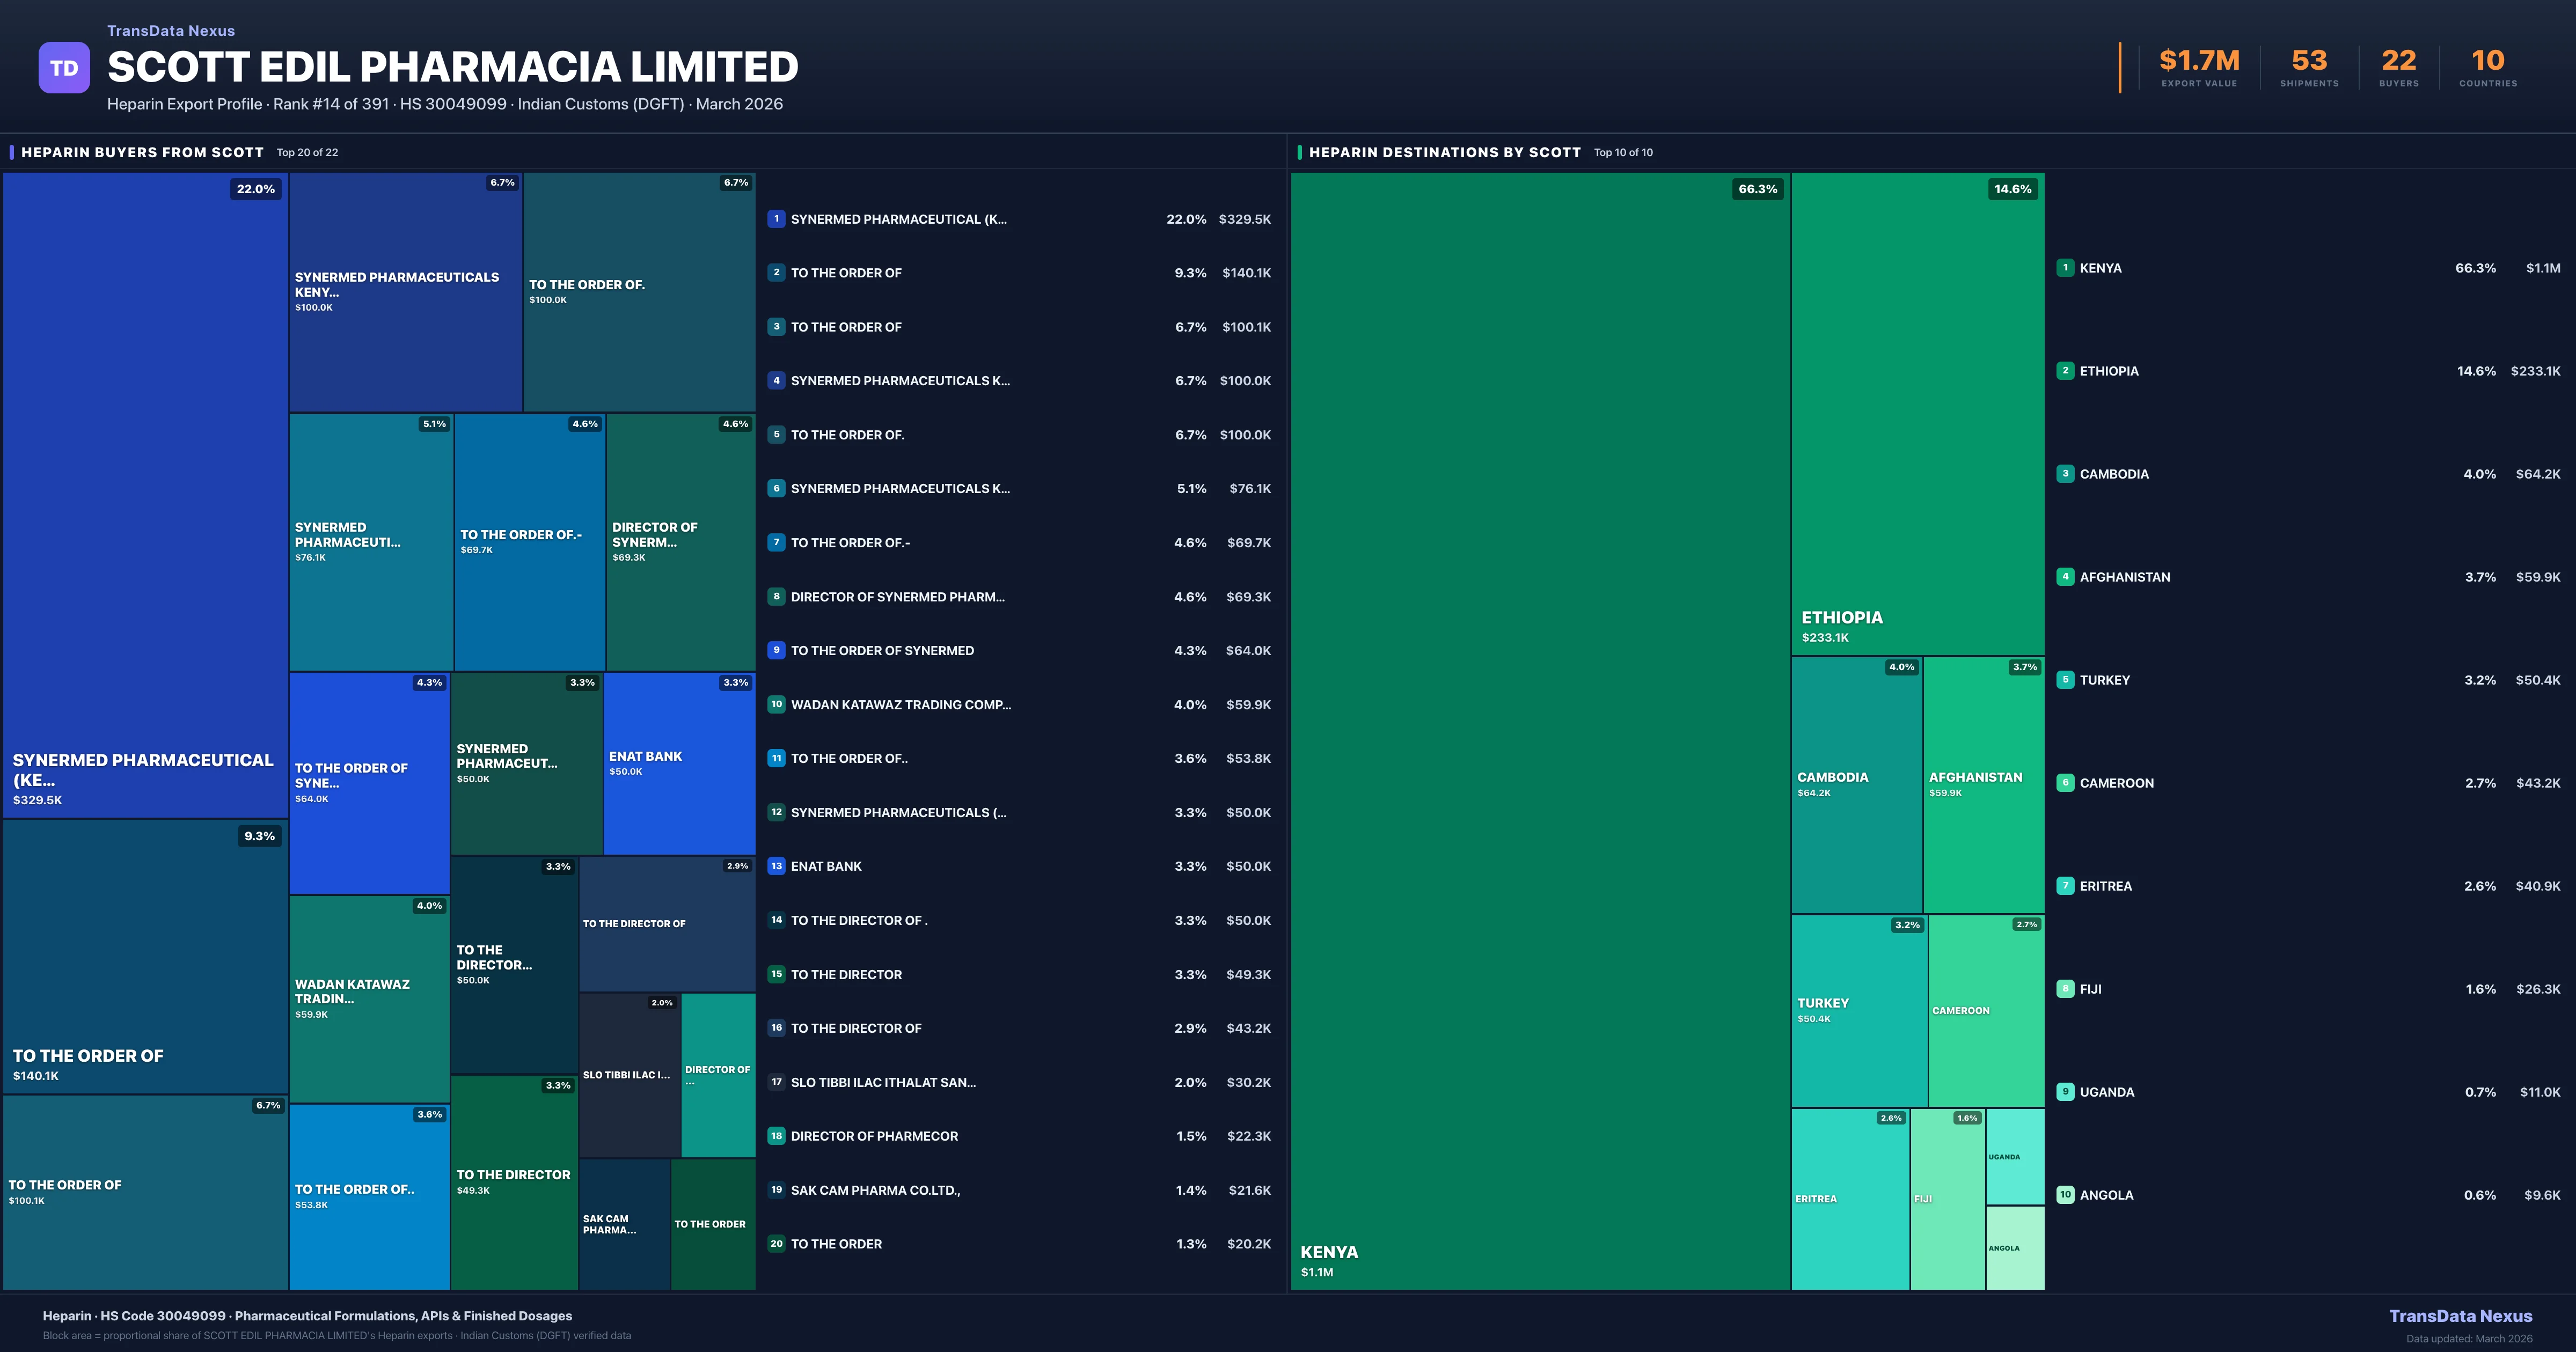Click the WADAN KATAWAZ TRADIN treemap tile
The width and height of the screenshot is (2576, 1352).
pyautogui.click(x=369, y=998)
